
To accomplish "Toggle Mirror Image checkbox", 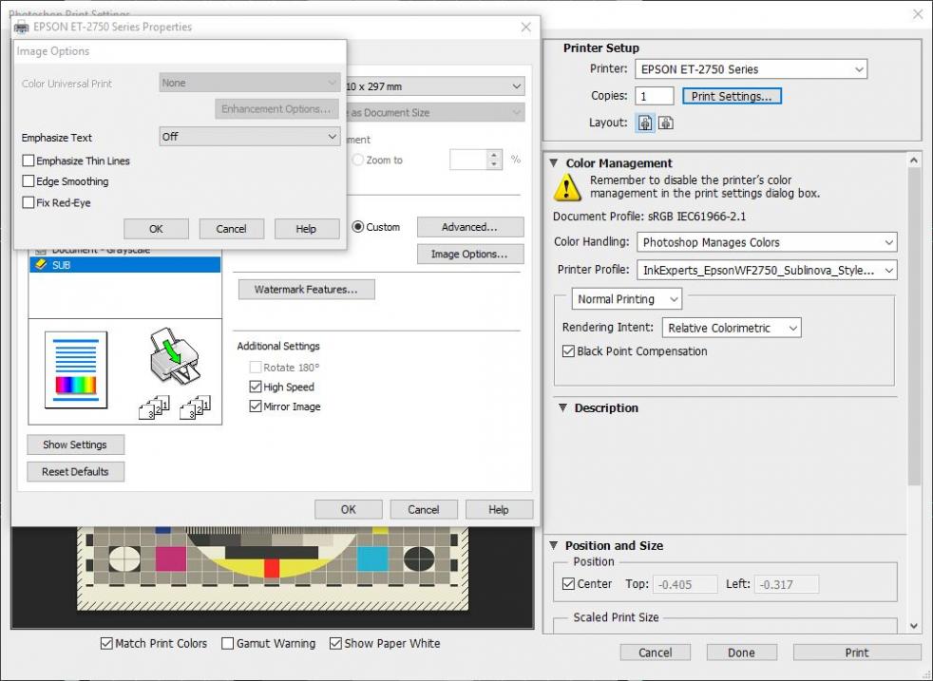I will (256, 407).
